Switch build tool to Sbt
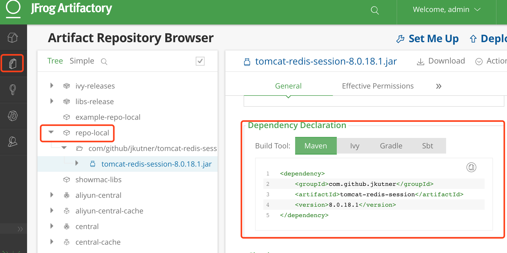The image size is (507, 253). pos(427,146)
